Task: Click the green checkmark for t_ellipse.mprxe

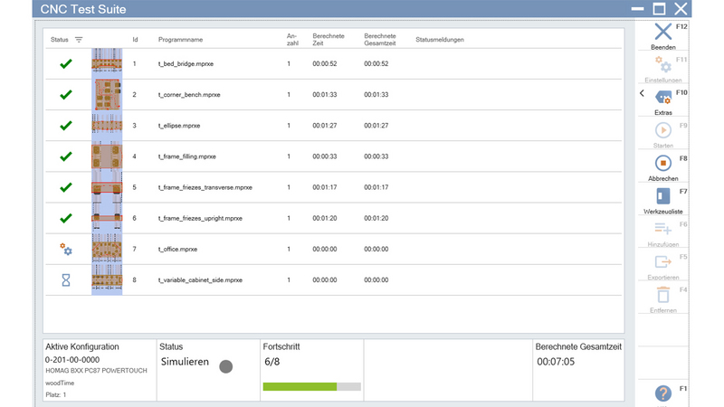Action: 65,126
